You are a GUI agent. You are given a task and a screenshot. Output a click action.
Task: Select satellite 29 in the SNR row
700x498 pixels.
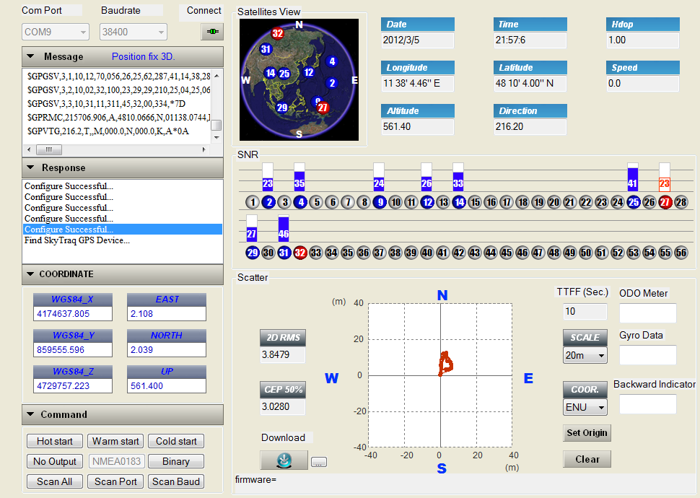coord(253,253)
